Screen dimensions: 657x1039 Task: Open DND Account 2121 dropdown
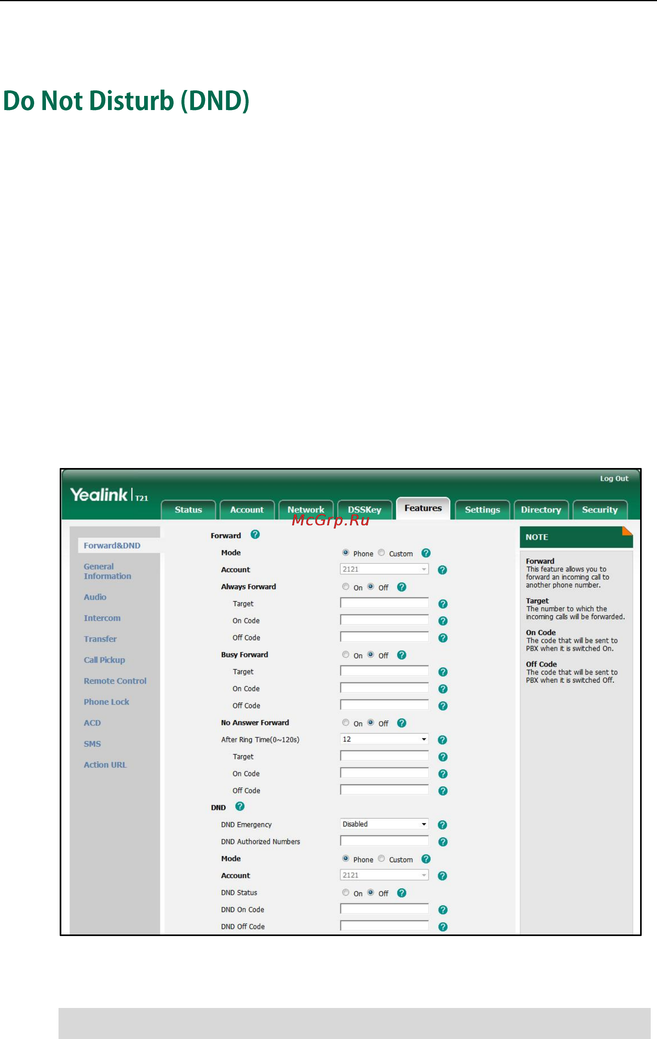click(x=384, y=875)
